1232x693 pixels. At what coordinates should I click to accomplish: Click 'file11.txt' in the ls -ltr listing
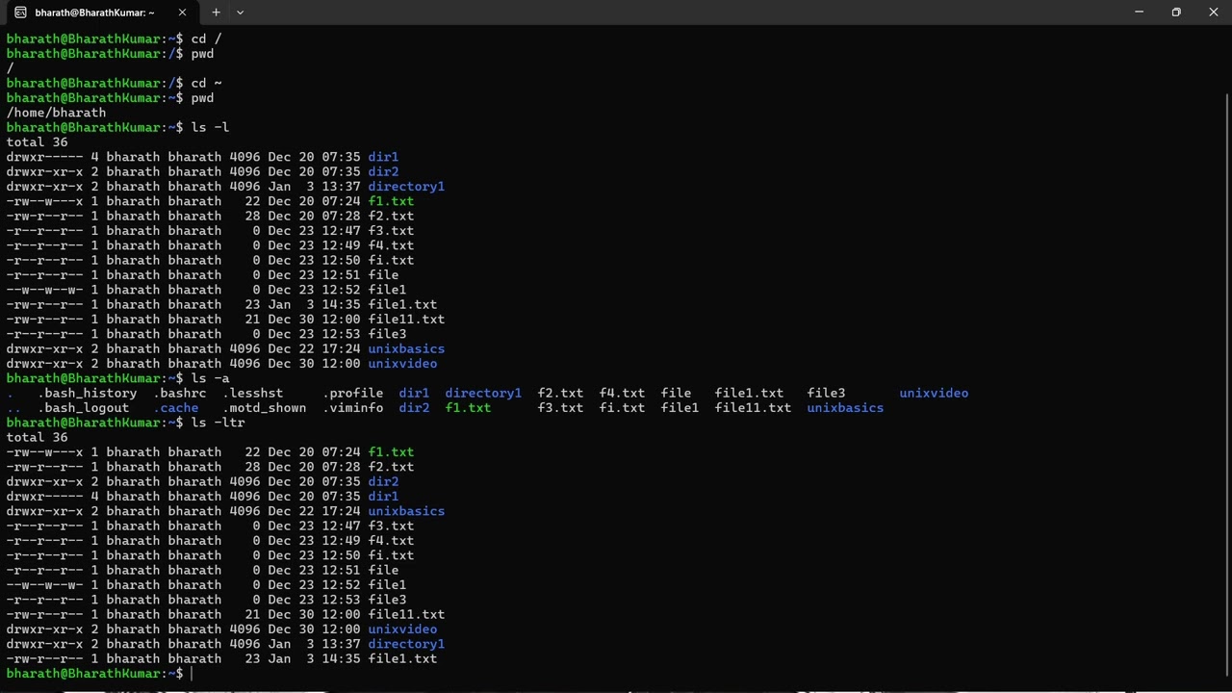point(406,614)
